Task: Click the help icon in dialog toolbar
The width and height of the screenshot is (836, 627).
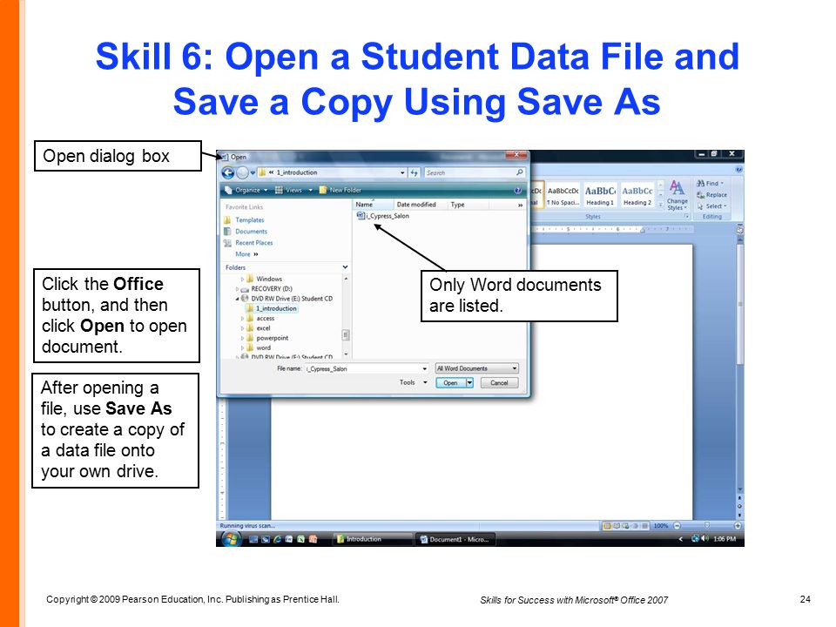Action: (517, 191)
